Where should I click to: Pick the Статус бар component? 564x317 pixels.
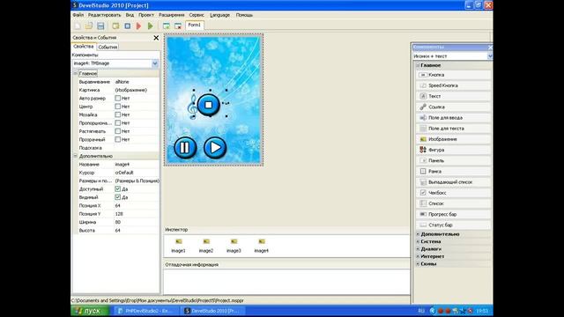(x=453, y=225)
